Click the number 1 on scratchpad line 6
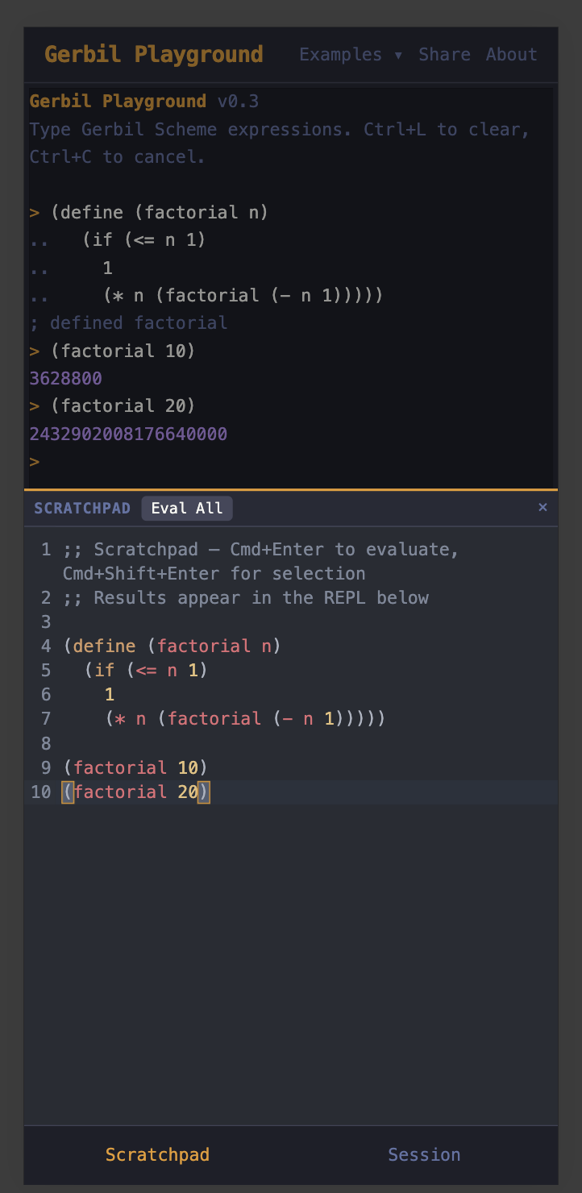The height and width of the screenshot is (1193, 582). tap(110, 695)
